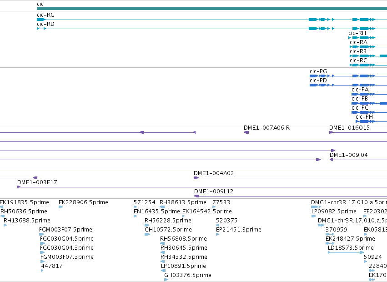Select the EK191835.5prime EST label
Viewport: 387px width, 282px height.
tap(25, 202)
